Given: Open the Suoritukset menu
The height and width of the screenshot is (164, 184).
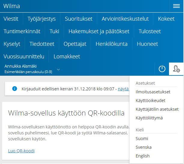Looking at the screenshot, I should (x=79, y=19).
